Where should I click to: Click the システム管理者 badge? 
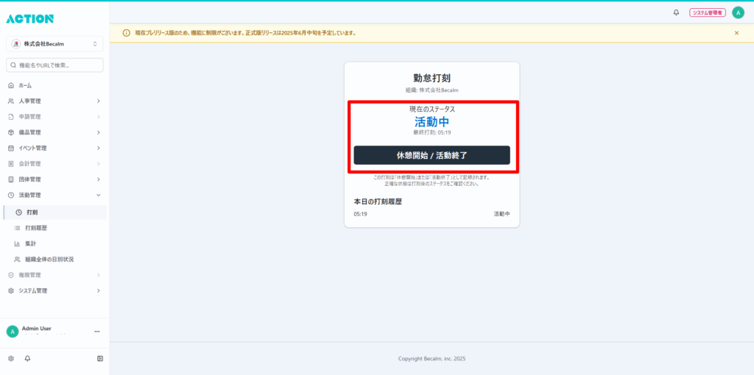(707, 12)
